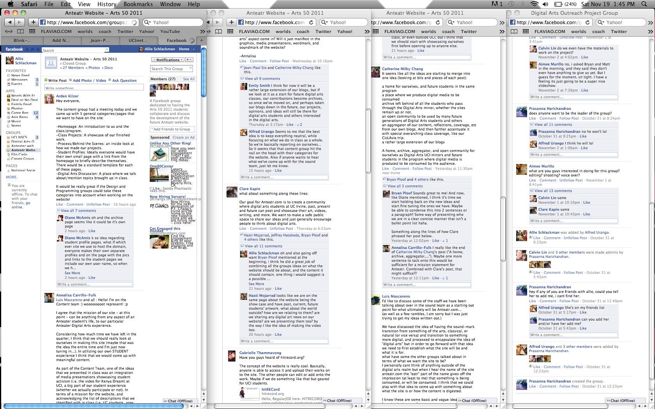Open Reading List glasses icon in bookmarks bar
This screenshot has height=409, width=655.
pyautogui.click(x=9, y=32)
